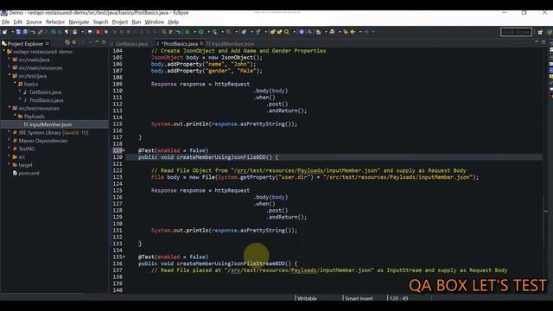Open the Navigate menu
Viewport: 553px width, 311px height.
coord(79,22)
